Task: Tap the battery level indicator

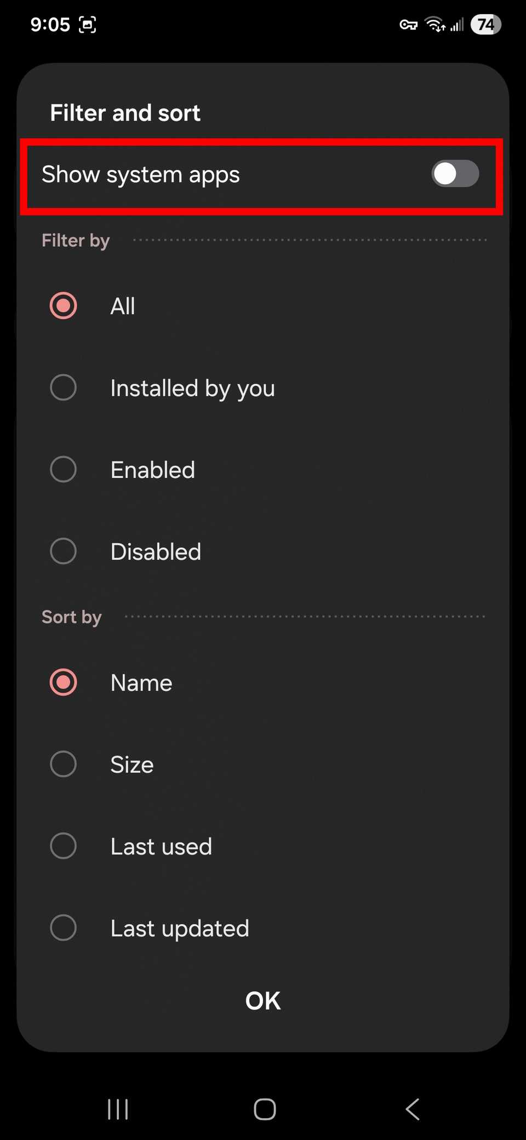Action: click(x=485, y=25)
